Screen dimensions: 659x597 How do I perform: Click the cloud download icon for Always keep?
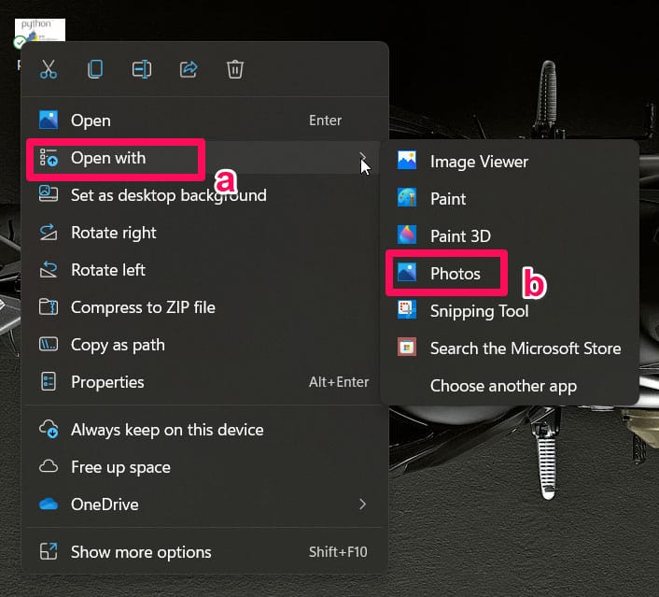click(x=49, y=429)
